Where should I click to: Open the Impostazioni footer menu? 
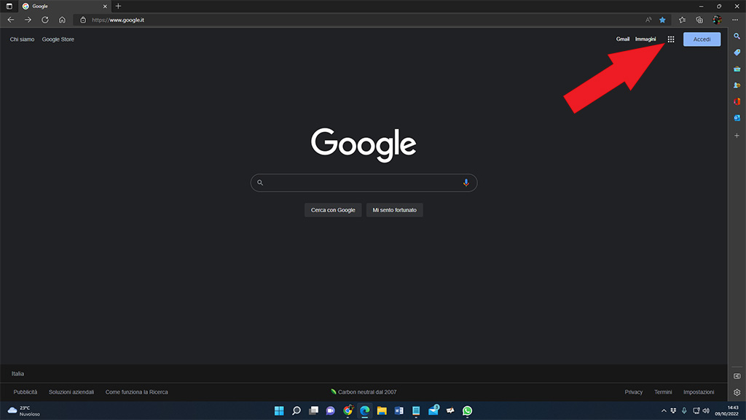699,392
